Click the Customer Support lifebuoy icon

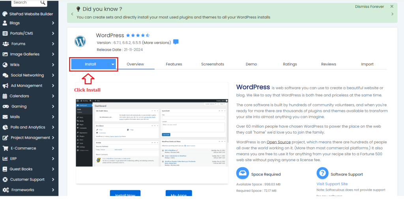tap(5, 179)
